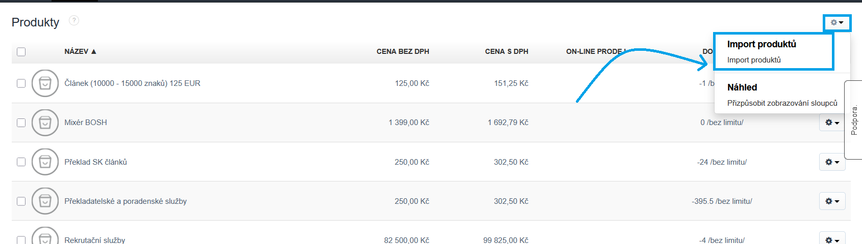The image size is (862, 244).
Task: Click the product icon for Mixér BOSH
Action: (x=45, y=123)
